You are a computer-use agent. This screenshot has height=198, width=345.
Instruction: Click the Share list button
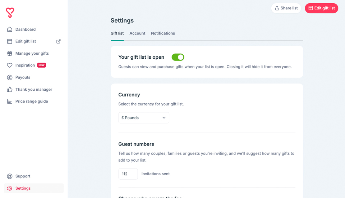click(x=286, y=8)
